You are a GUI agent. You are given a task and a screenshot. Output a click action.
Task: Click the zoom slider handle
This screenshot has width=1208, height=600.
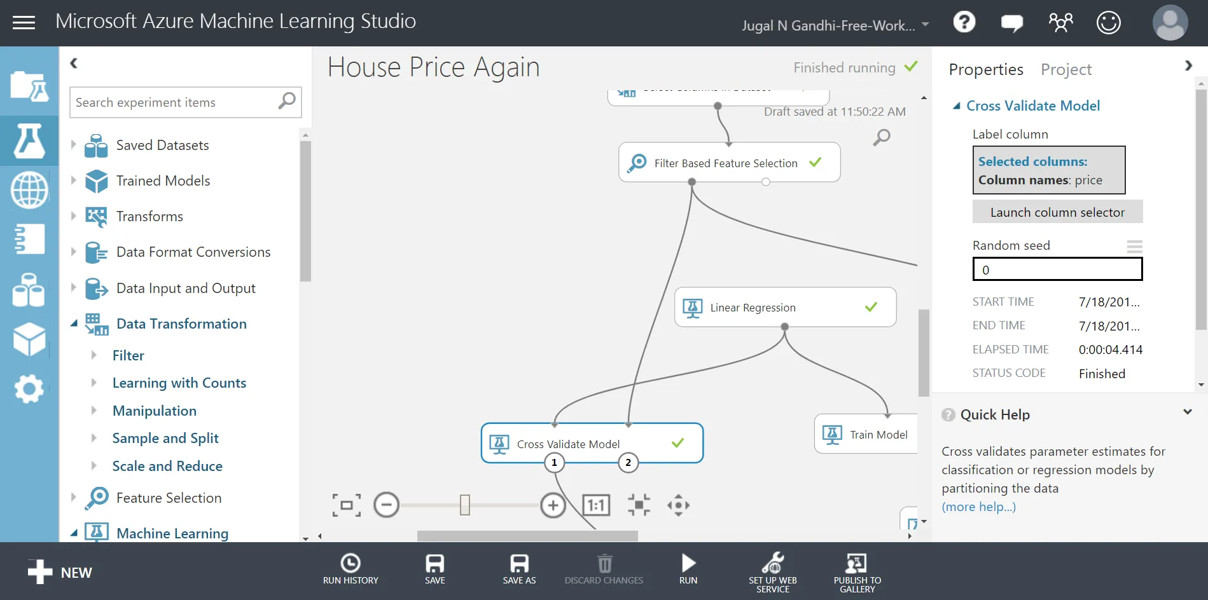tap(465, 505)
